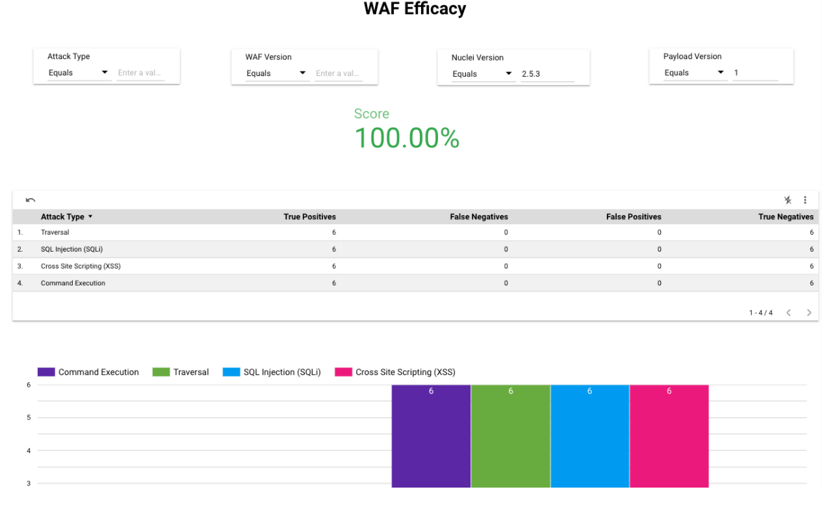The image size is (824, 524).
Task: Click the pink Cross Site Scripting legend swatch
Action: [x=343, y=372]
